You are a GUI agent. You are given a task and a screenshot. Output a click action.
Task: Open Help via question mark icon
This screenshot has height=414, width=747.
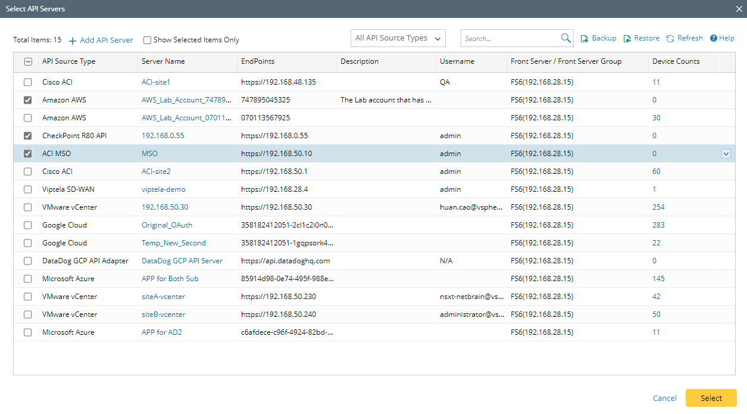tap(713, 38)
